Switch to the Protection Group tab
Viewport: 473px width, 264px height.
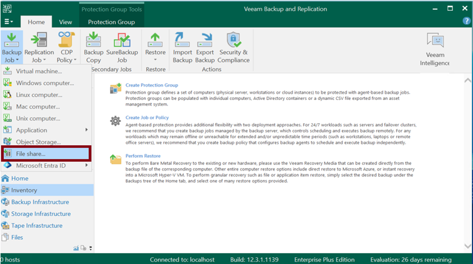[112, 22]
